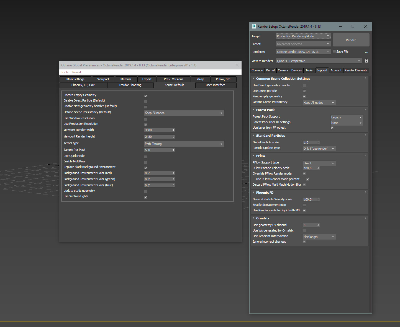Toggle Use Vectron Lights checkbox
This screenshot has width=400, height=327.
point(146,197)
